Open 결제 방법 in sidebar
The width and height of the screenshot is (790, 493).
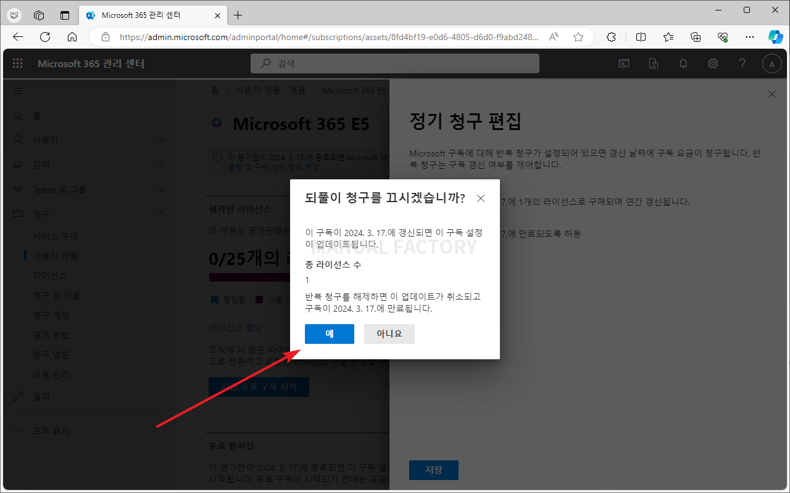(51, 335)
